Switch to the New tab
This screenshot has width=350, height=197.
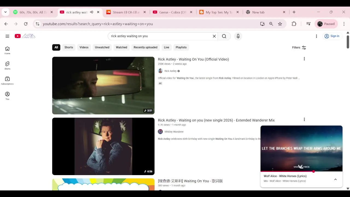pos(265,12)
